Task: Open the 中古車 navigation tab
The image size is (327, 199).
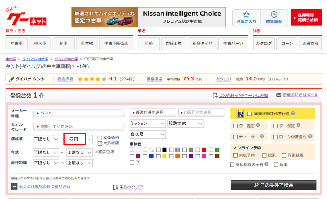Action: click(17, 44)
